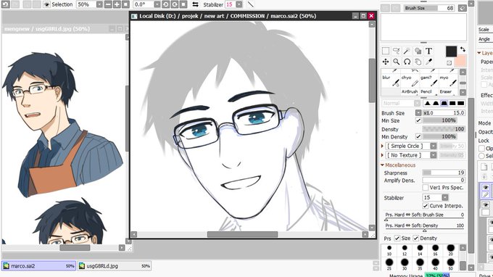Swap foreground and background colors
The width and height of the screenshot is (493, 277).
click(x=463, y=49)
